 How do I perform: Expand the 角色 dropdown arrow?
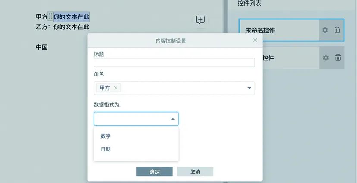click(249, 88)
